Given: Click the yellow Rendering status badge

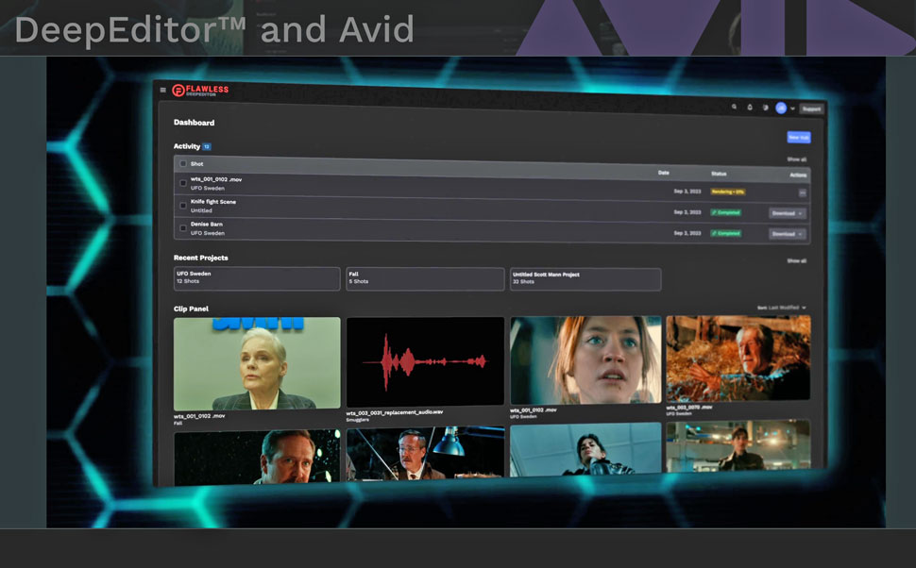Looking at the screenshot, I should pos(727,192).
